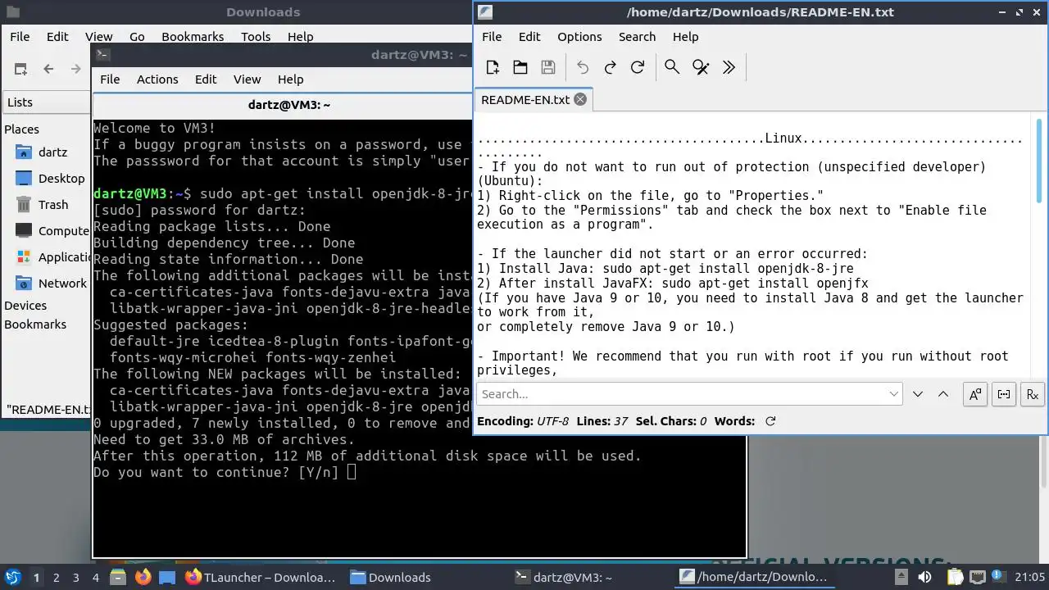The width and height of the screenshot is (1049, 590).
Task: Click the file manager's new tab icon
Action: [x=20, y=69]
